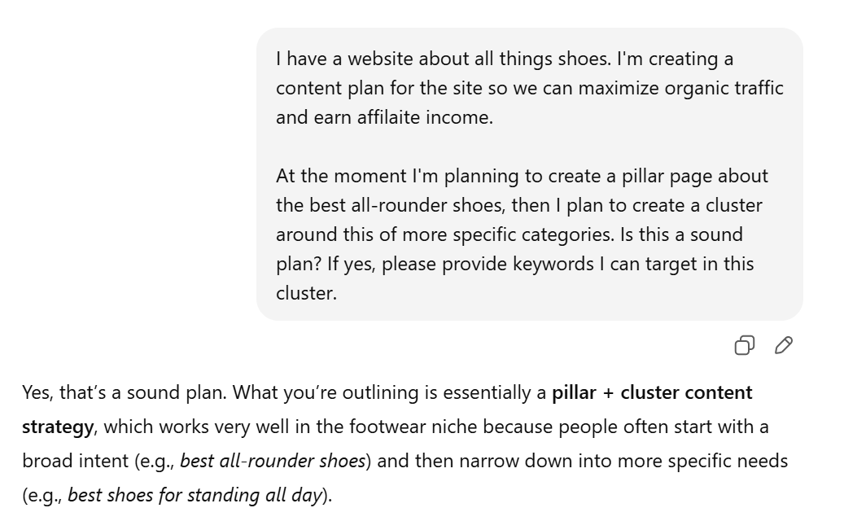Screen dimensions: 844x521
Task: Click bold "pillar + cluster content" text
Action: tap(652, 392)
